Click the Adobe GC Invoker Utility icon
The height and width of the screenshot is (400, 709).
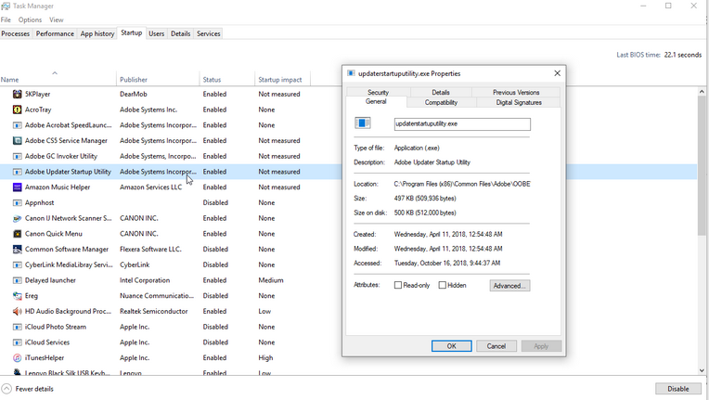coord(18,156)
